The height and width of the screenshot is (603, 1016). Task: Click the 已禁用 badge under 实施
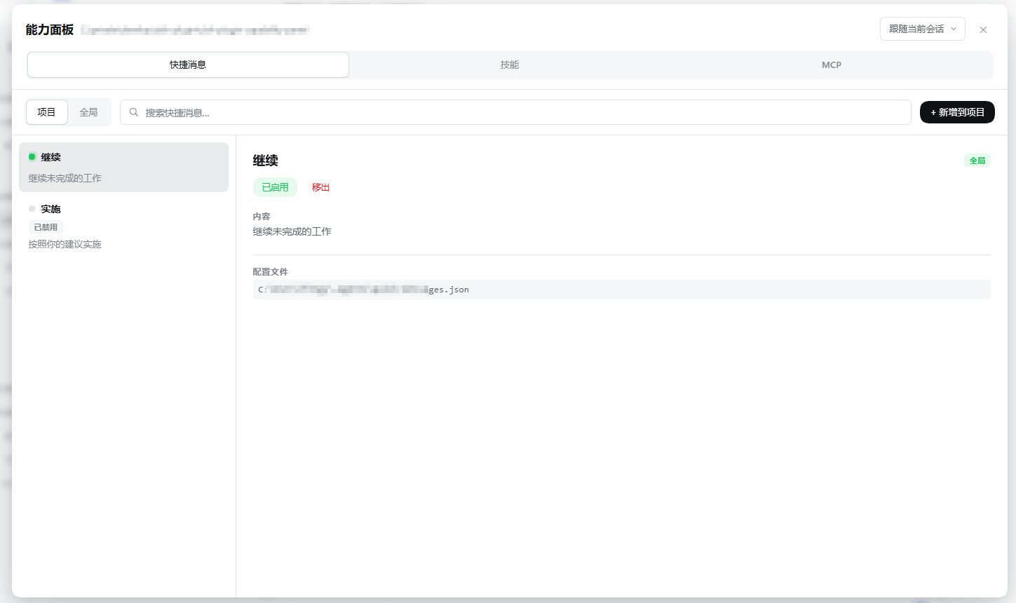click(x=46, y=227)
